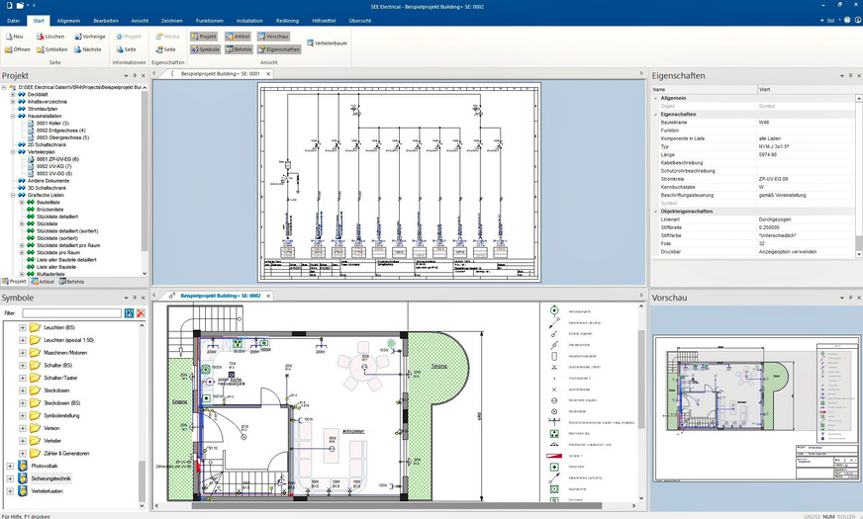
Task: Click the search icon beside symbol filter
Action: (129, 313)
